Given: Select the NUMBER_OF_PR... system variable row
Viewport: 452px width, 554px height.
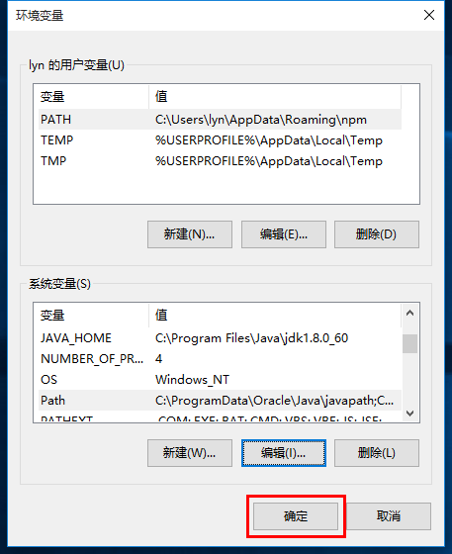Looking at the screenshot, I should (220, 359).
